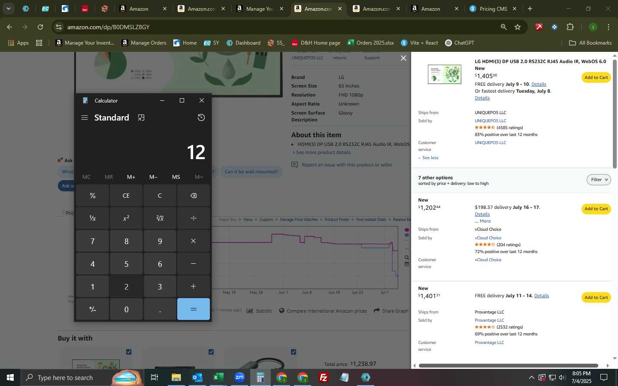Add the $1,405.08 UNIQUEPOS offer to cart
Screen dimensions: 618x386
click(596, 78)
